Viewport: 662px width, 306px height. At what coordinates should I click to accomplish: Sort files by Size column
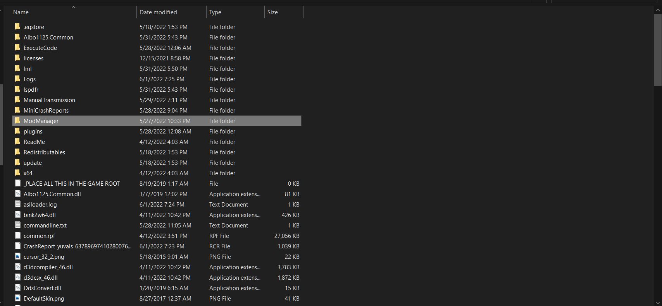pos(272,12)
